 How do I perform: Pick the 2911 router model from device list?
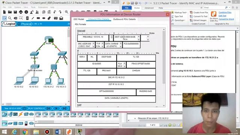59,114
